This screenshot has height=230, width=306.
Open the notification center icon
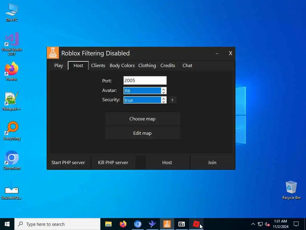tap(296, 224)
